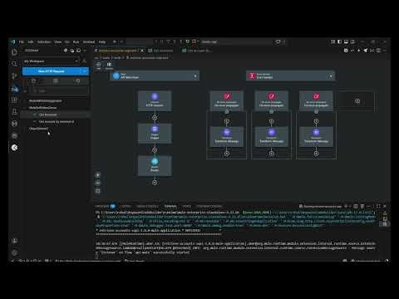Open the Terminal menu
Viewport: 399px width, 299px height.
click(89, 42)
